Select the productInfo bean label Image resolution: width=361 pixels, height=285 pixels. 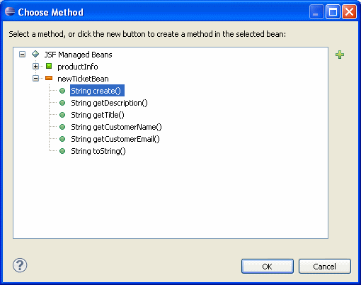[78, 67]
